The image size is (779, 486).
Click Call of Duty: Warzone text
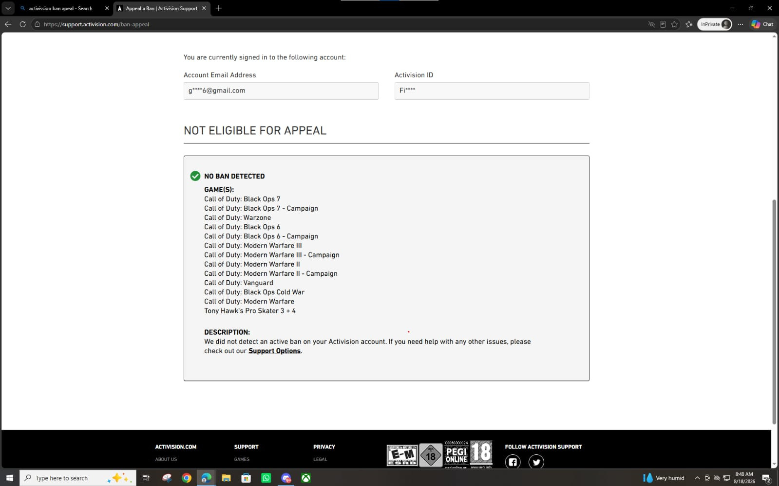pos(237,217)
